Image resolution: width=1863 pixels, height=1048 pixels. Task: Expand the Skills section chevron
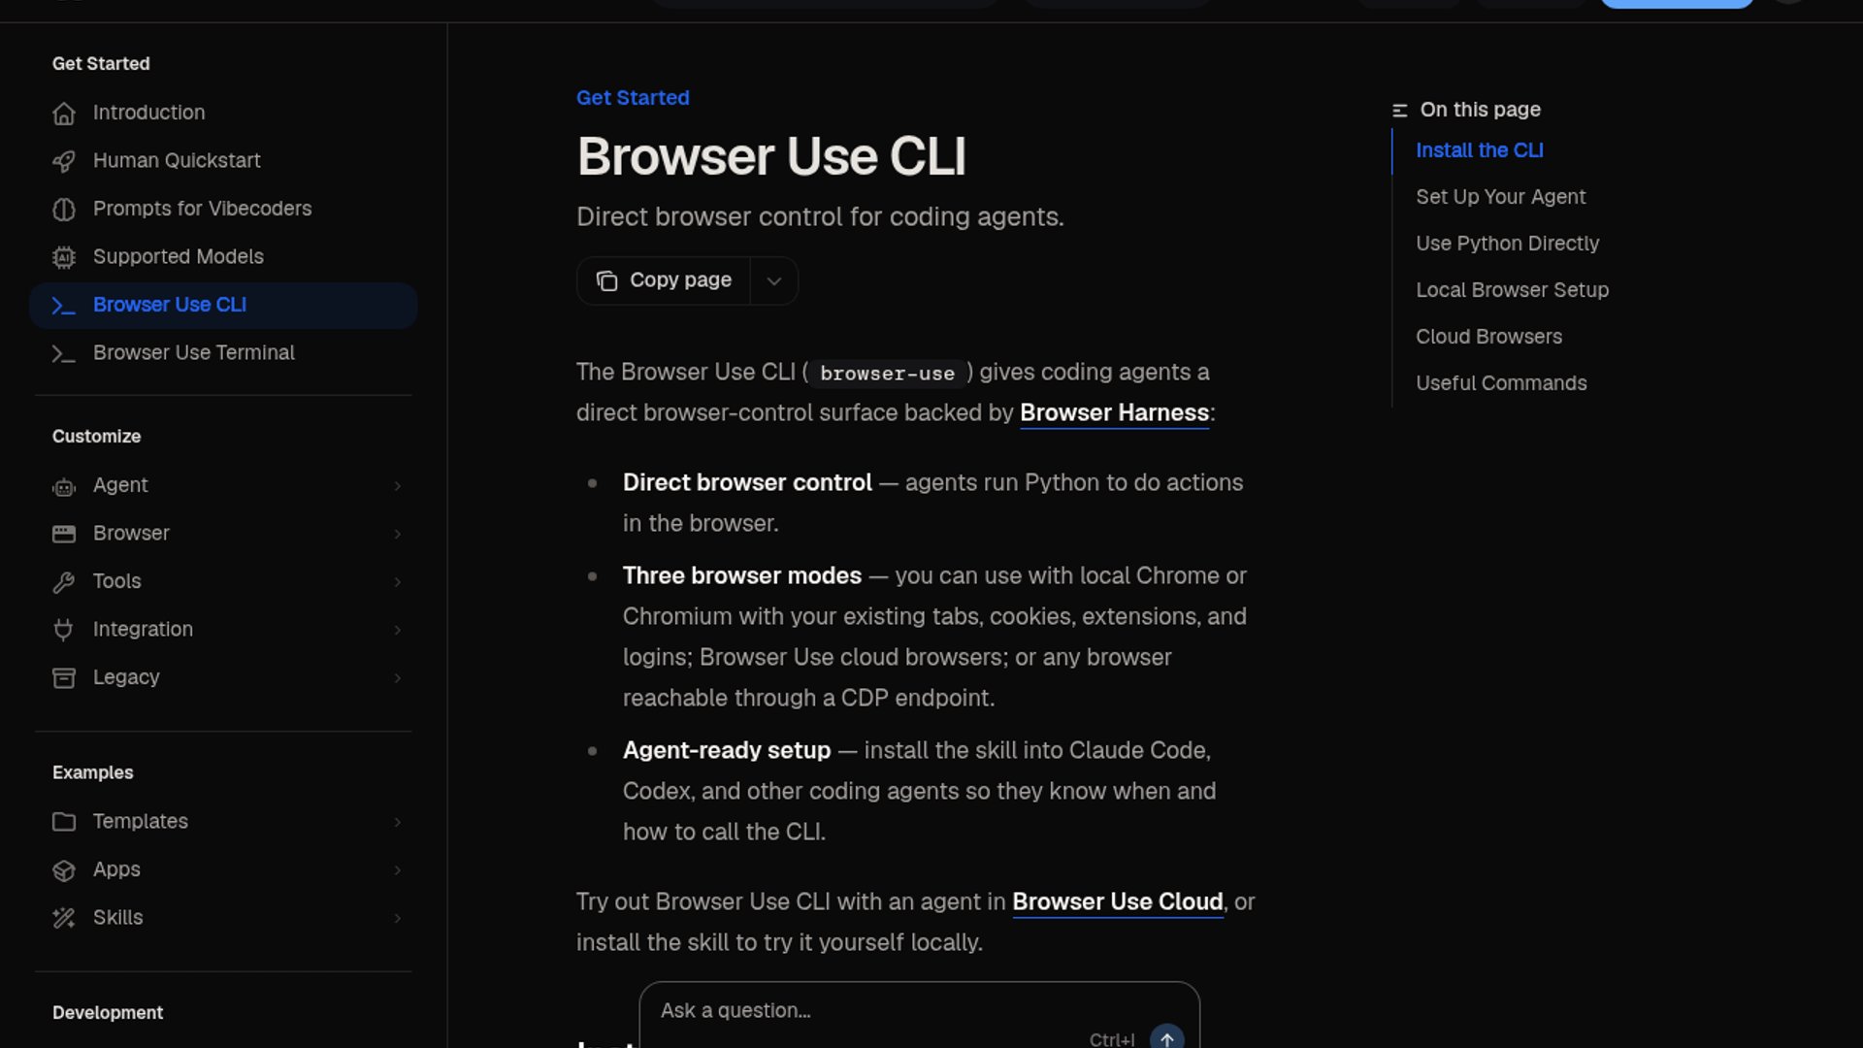(397, 918)
